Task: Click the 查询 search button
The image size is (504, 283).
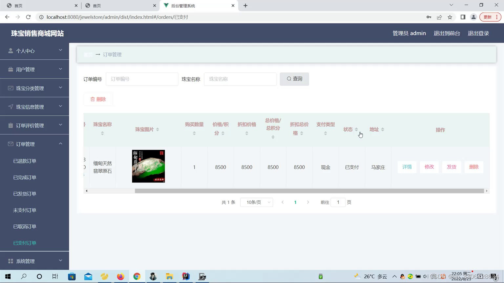Action: (294, 79)
